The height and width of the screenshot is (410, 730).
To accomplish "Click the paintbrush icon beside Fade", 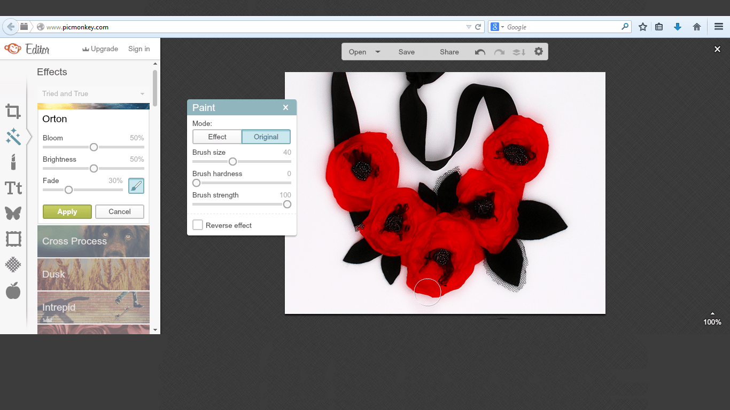I will point(136,186).
